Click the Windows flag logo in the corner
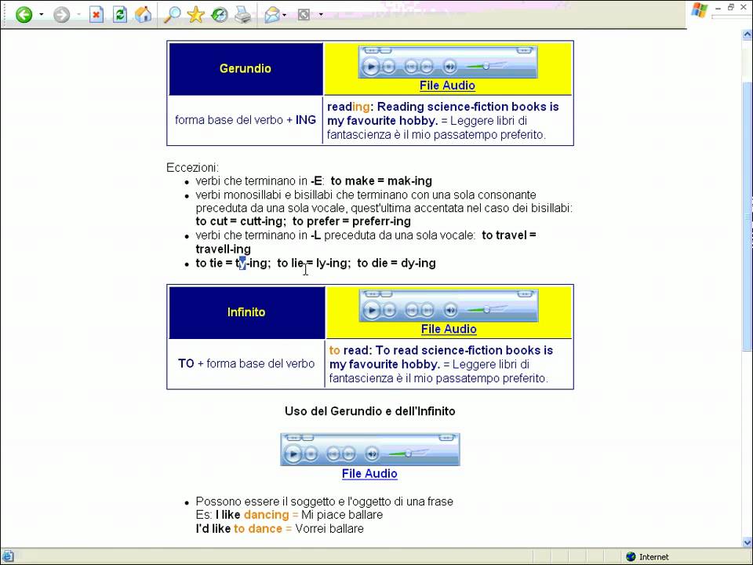 click(x=699, y=10)
